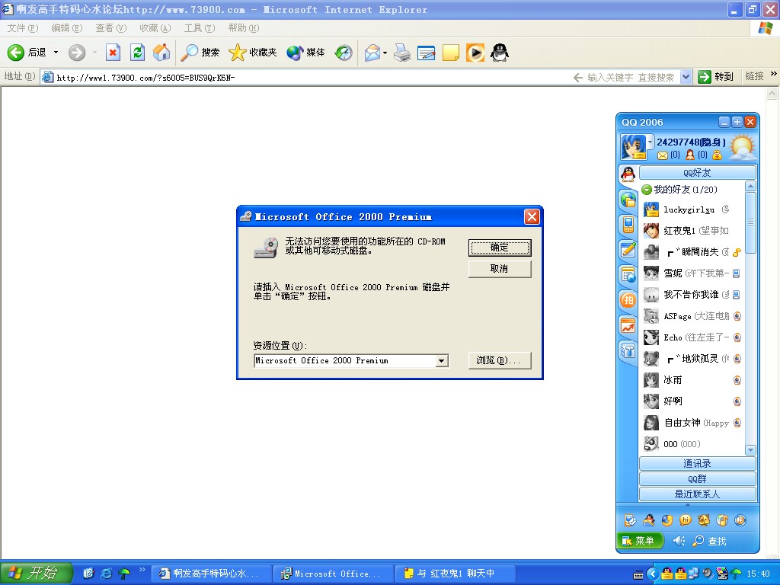Open the 文件(F) menu
The image size is (780, 585).
click(x=22, y=28)
